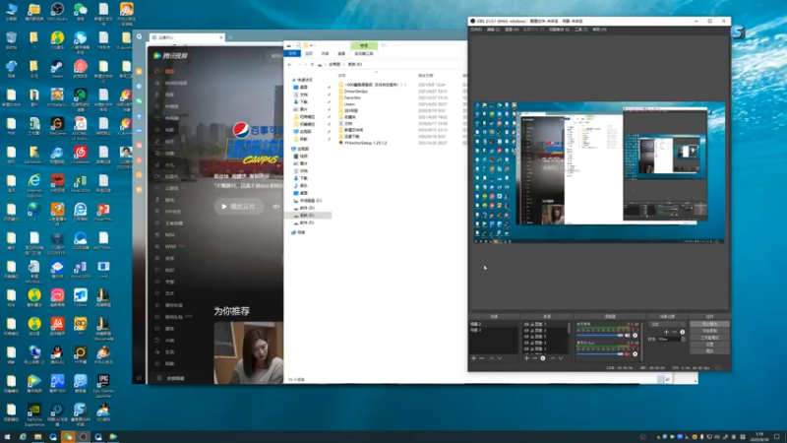
Task: Select NBA channel in Tencent Video sidebar
Action: 169,234
